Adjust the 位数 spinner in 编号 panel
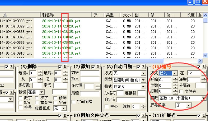Screen dimensions: 208x121 click(175, 86)
